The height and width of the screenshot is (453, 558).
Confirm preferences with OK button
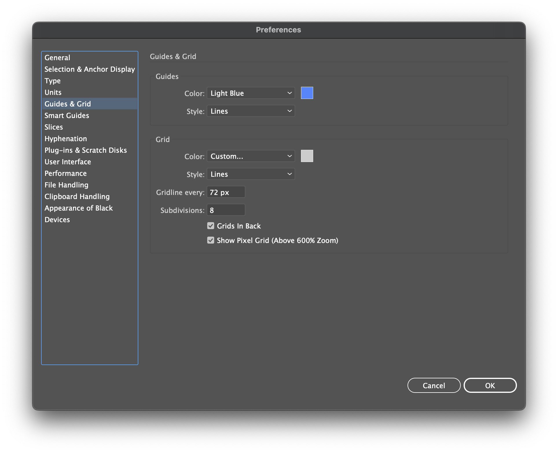490,385
